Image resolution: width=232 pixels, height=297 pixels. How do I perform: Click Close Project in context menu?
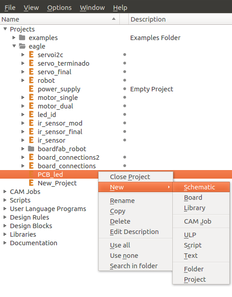(130, 177)
